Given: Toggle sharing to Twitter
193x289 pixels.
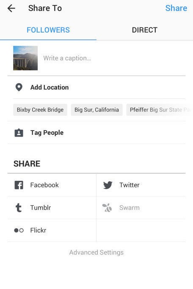Looking at the screenshot, I should (141, 185).
